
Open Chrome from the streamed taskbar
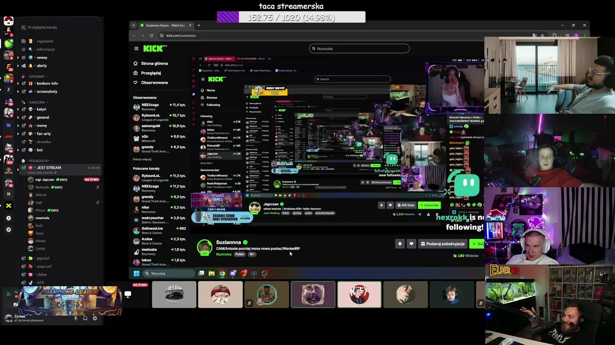[222, 274]
